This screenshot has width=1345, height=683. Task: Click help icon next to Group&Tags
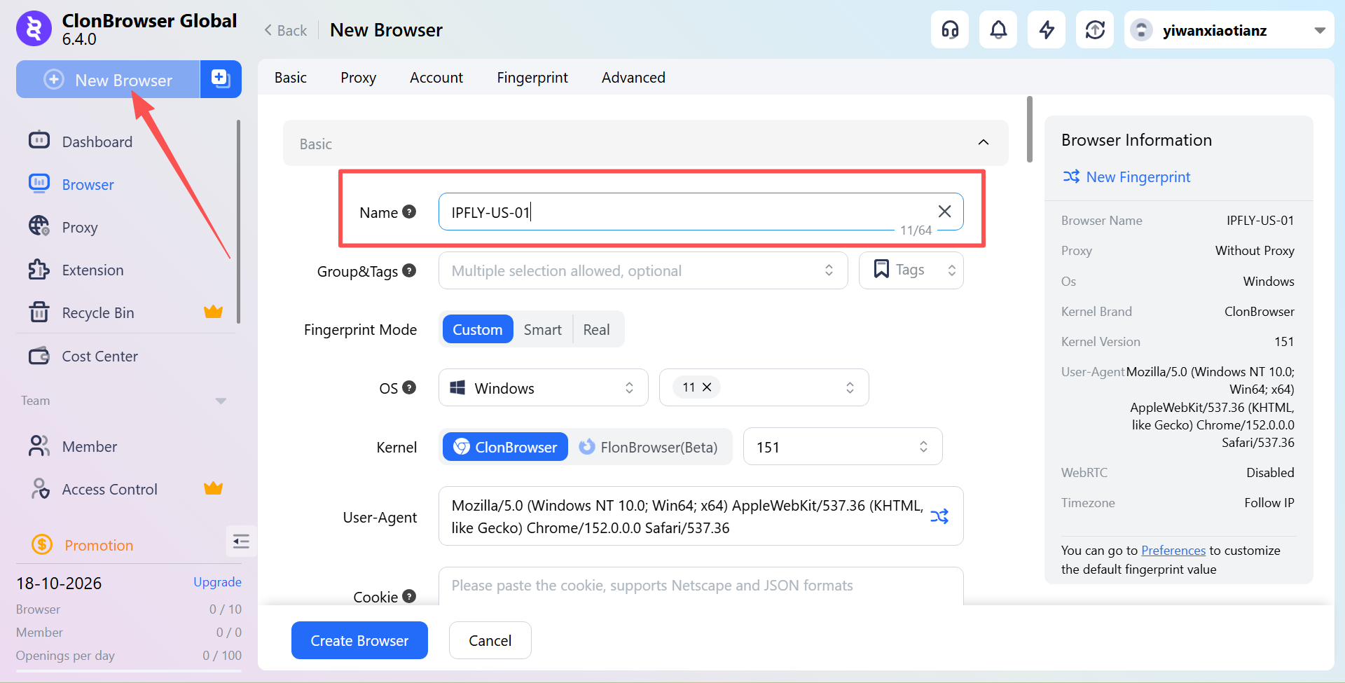(x=410, y=270)
